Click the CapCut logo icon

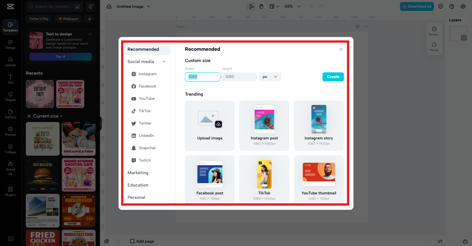pyautogui.click(x=10, y=6)
